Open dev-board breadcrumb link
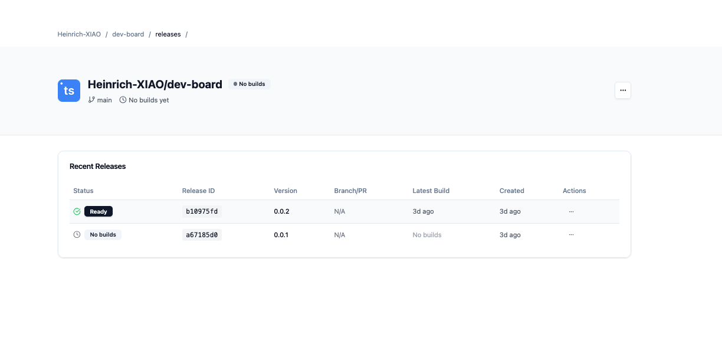 [x=128, y=34]
